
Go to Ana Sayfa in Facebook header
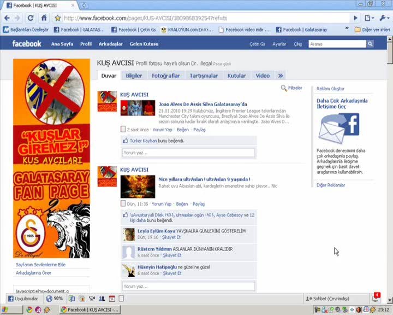62,44
